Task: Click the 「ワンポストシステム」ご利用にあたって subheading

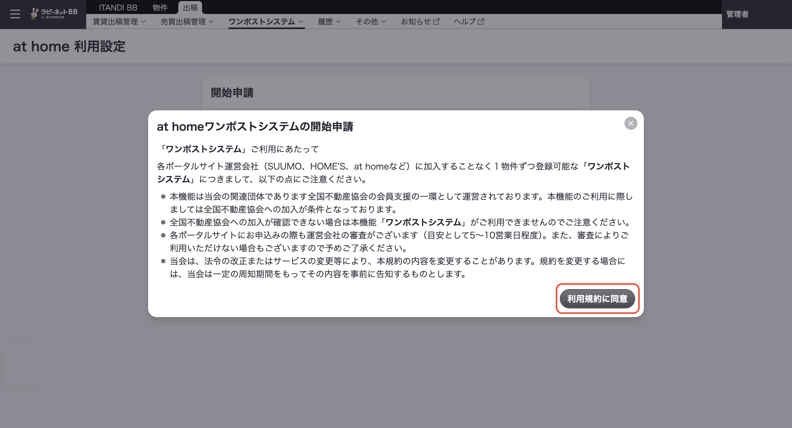Action: 238,149
